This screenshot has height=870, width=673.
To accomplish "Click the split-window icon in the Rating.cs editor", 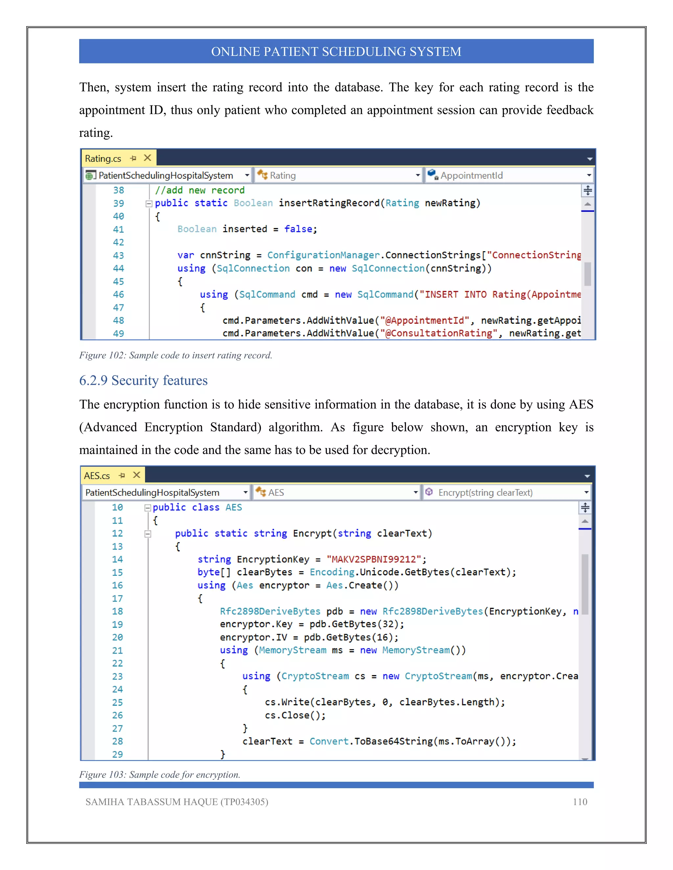I will click(x=588, y=190).
